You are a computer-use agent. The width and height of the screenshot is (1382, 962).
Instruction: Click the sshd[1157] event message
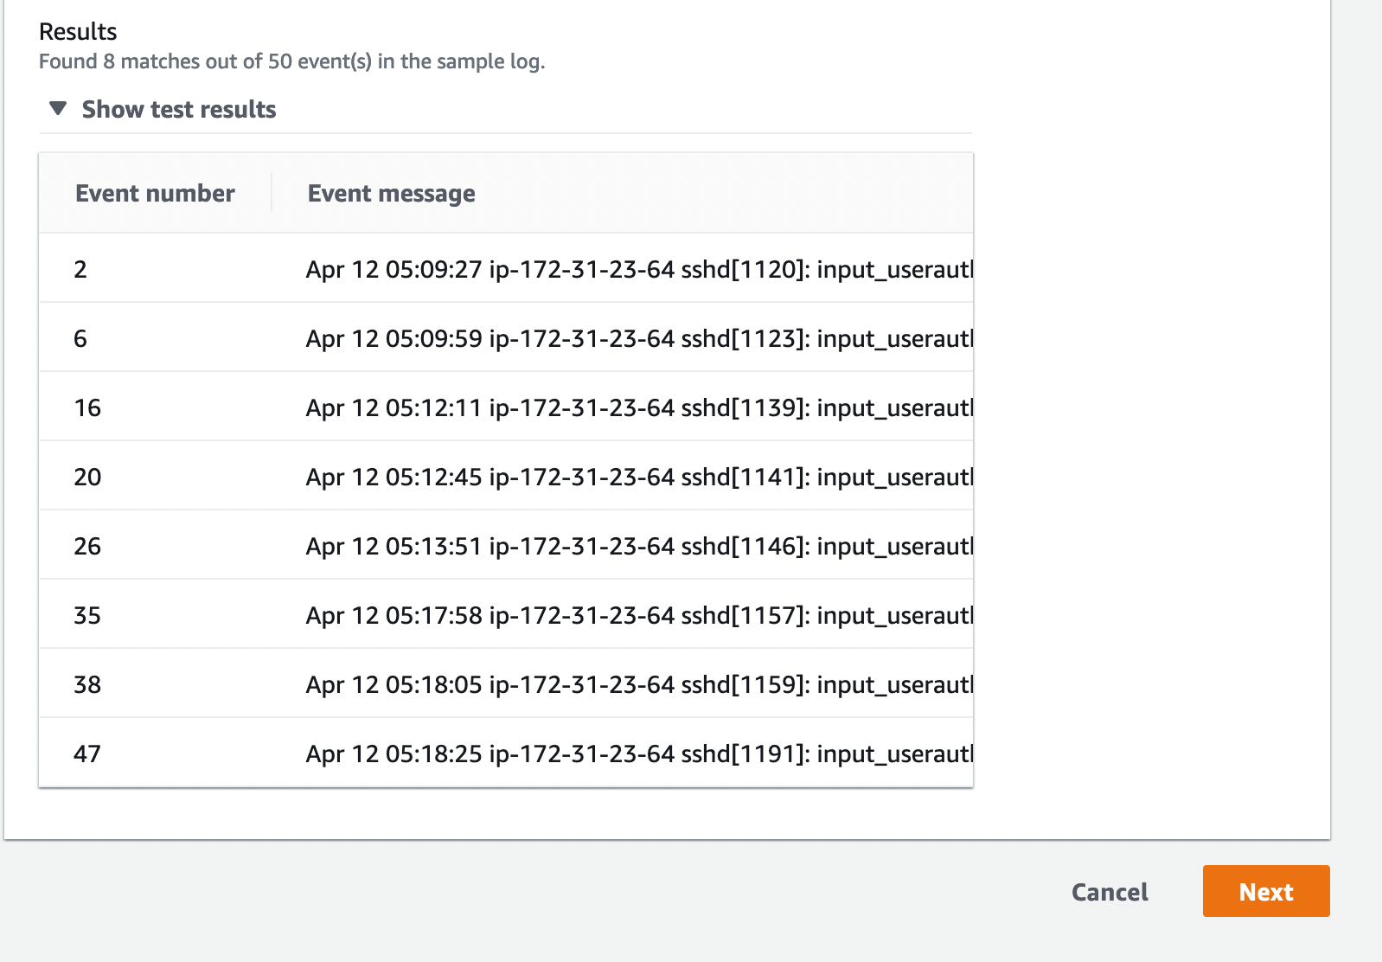(638, 615)
